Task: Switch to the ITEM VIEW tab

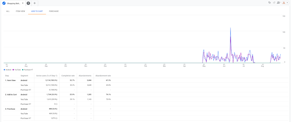Action: tap(20, 11)
